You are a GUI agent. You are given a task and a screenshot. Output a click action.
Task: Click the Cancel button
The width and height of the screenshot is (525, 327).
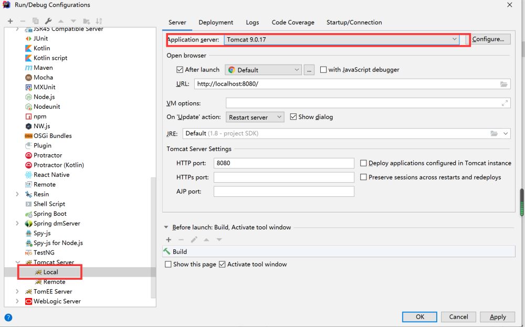coord(458,317)
